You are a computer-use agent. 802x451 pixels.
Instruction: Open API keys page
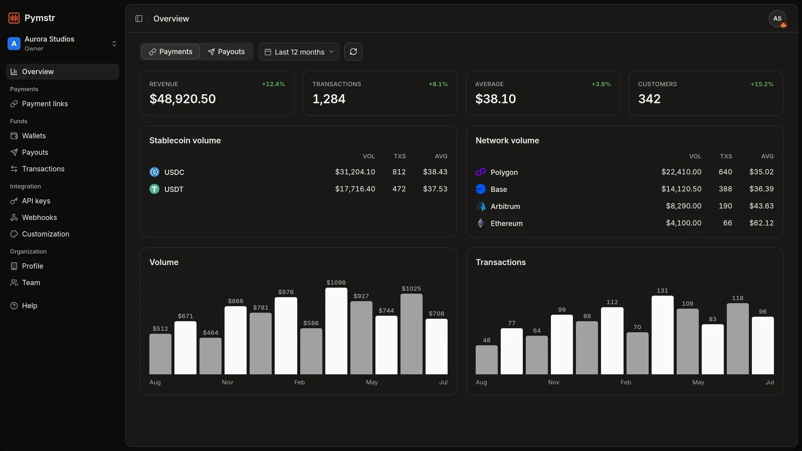63,201
